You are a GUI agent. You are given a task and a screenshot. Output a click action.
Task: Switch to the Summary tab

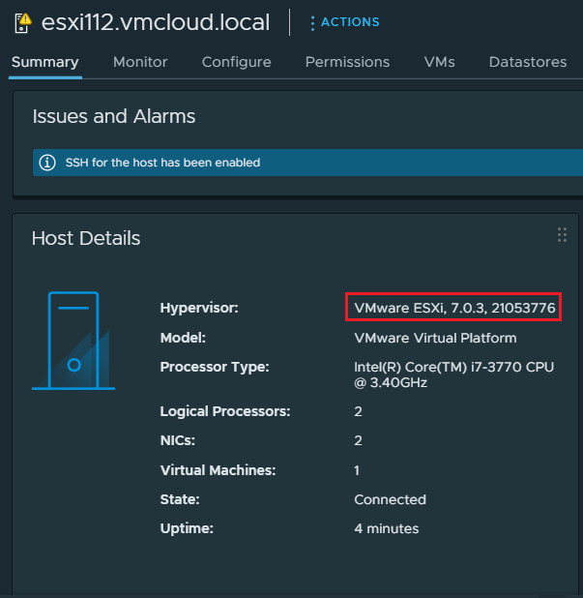(44, 62)
